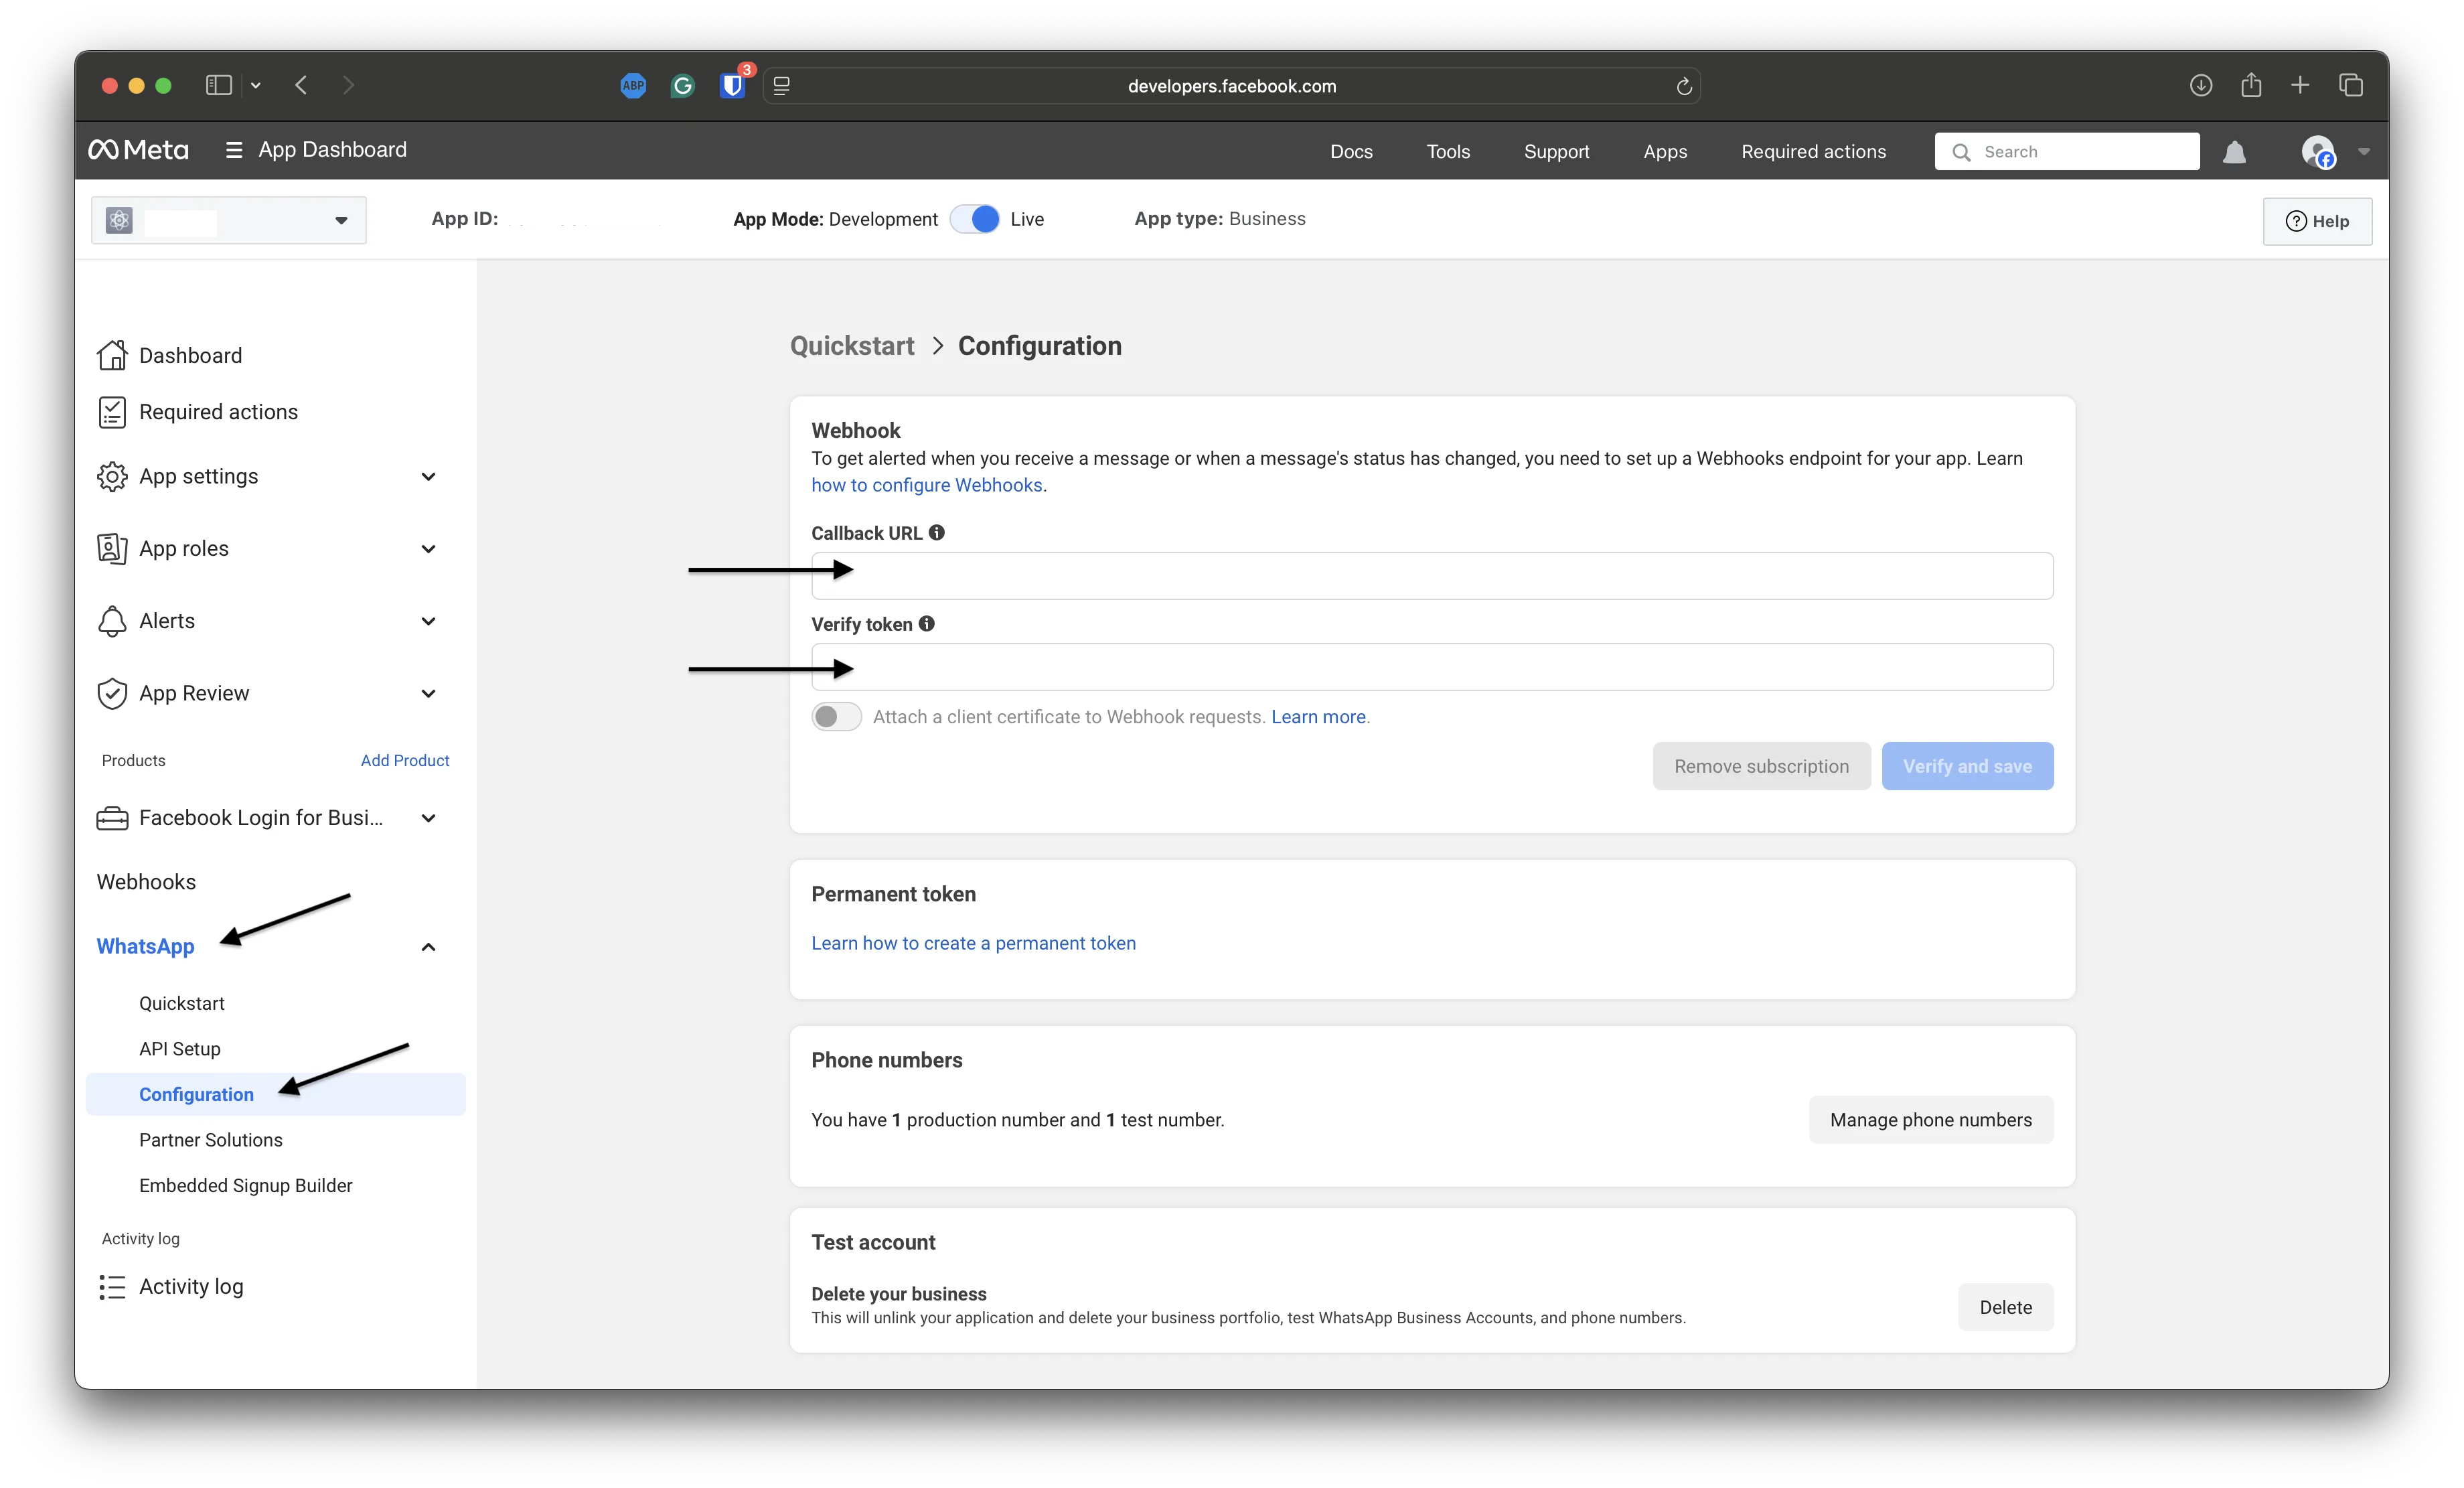Viewport: 2464px width, 1488px height.
Task: Click the Alerts bell icon in sidebar
Action: click(112, 621)
